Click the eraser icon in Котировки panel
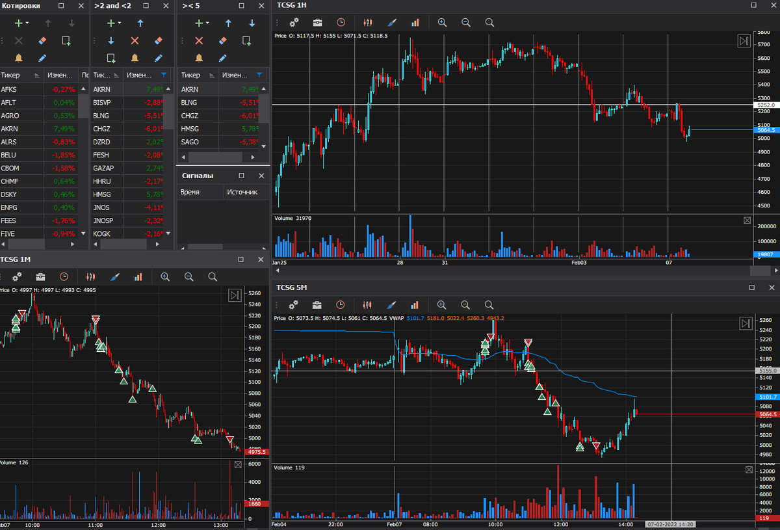780x530 pixels. tap(42, 40)
